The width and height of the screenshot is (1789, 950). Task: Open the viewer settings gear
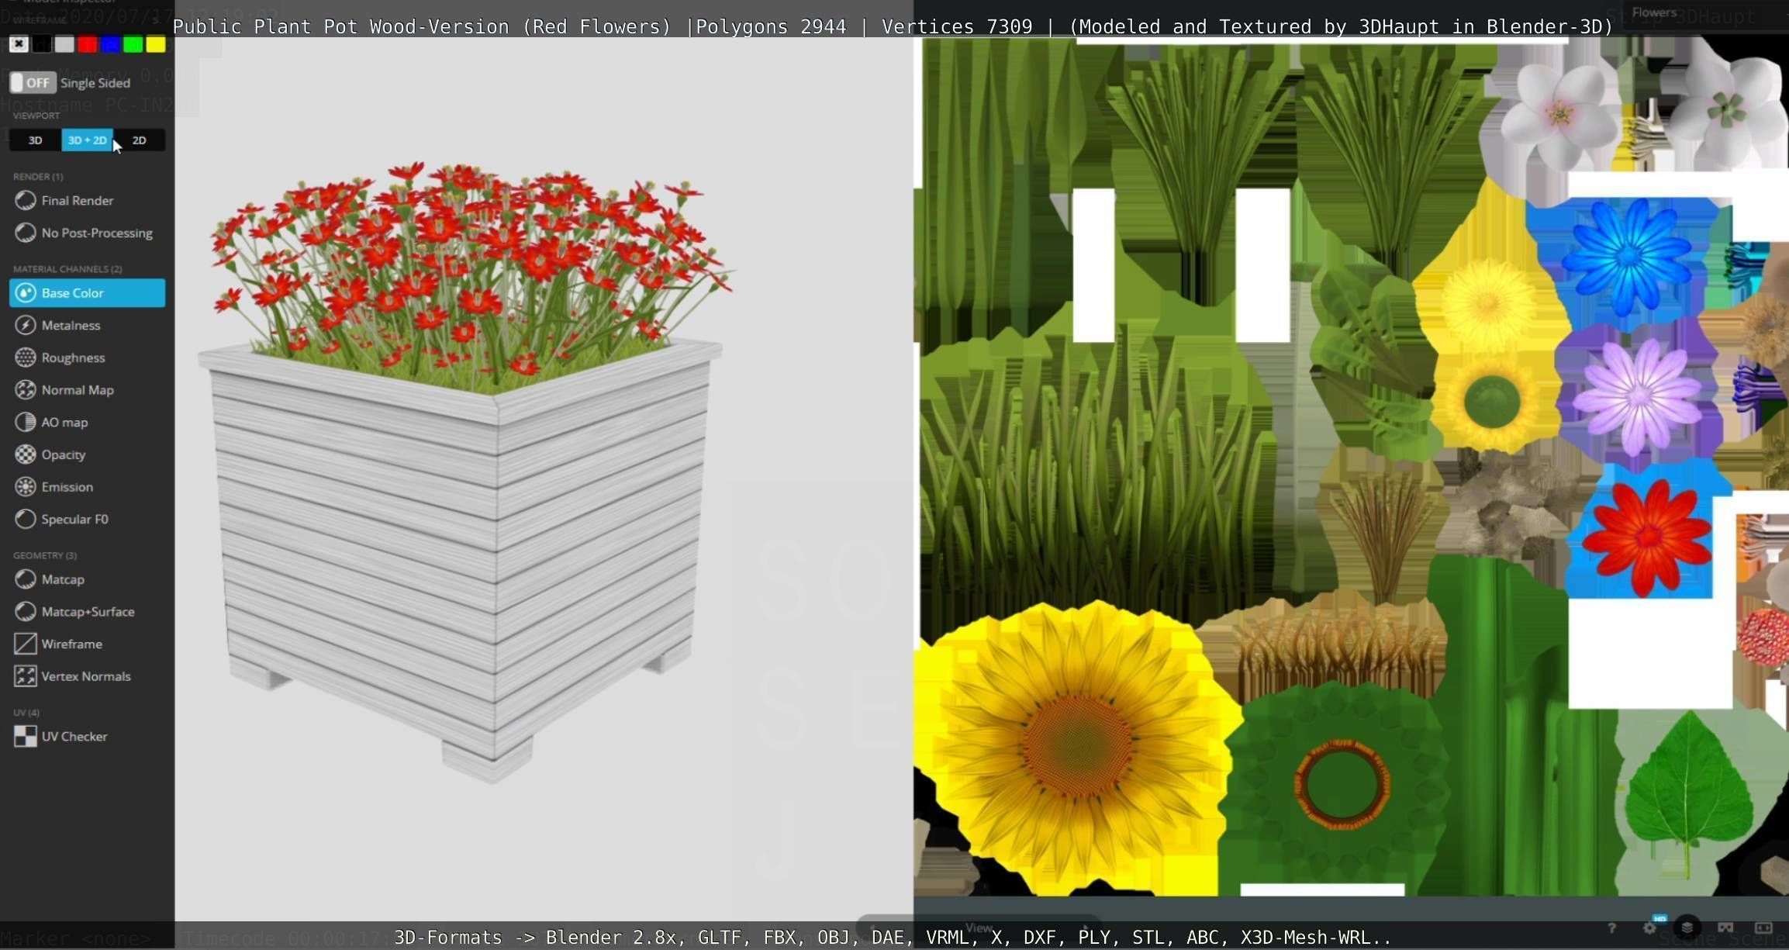[1649, 928]
